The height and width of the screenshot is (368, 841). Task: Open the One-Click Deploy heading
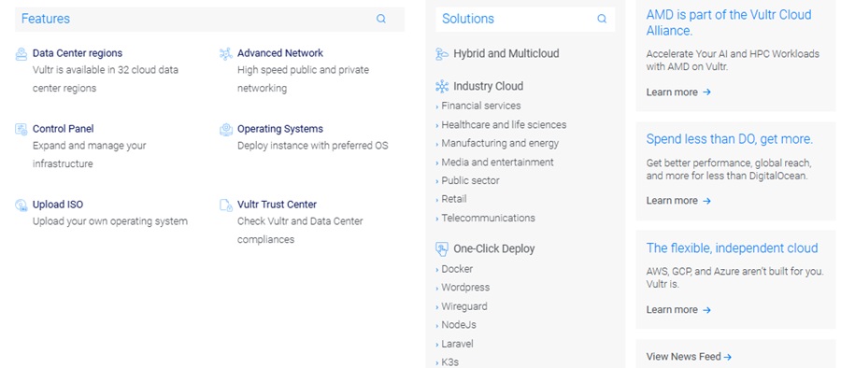pos(494,248)
